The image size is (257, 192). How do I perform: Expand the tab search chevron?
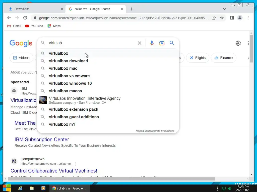tap(224, 9)
